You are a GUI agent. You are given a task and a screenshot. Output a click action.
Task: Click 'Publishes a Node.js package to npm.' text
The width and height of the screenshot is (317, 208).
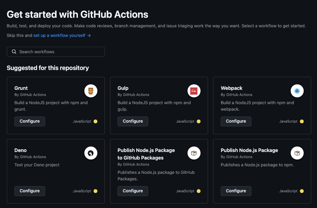point(257,165)
